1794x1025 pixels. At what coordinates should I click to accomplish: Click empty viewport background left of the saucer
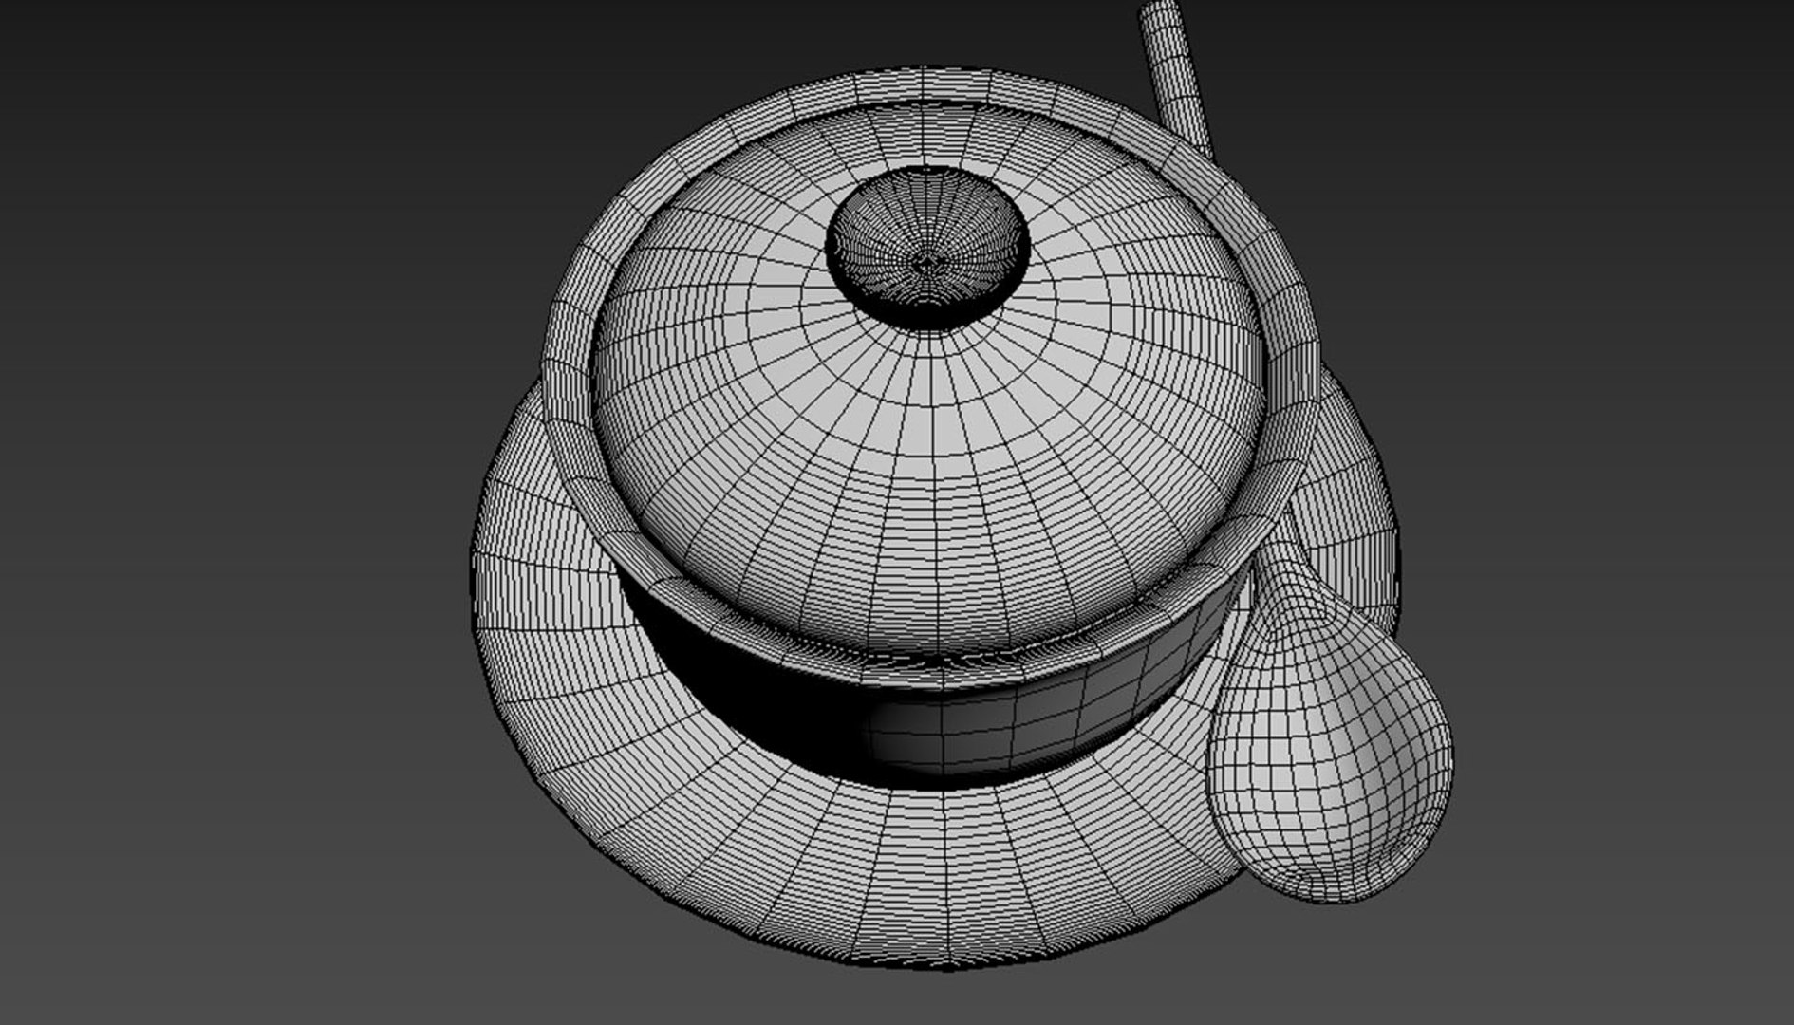(237, 569)
